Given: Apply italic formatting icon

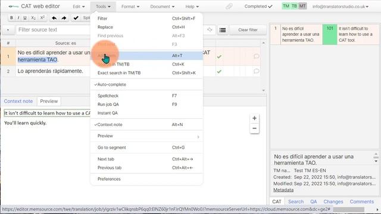Looking at the screenshot, I should click(x=18, y=18).
